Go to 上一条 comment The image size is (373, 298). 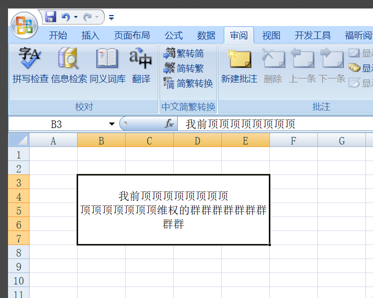click(x=302, y=65)
